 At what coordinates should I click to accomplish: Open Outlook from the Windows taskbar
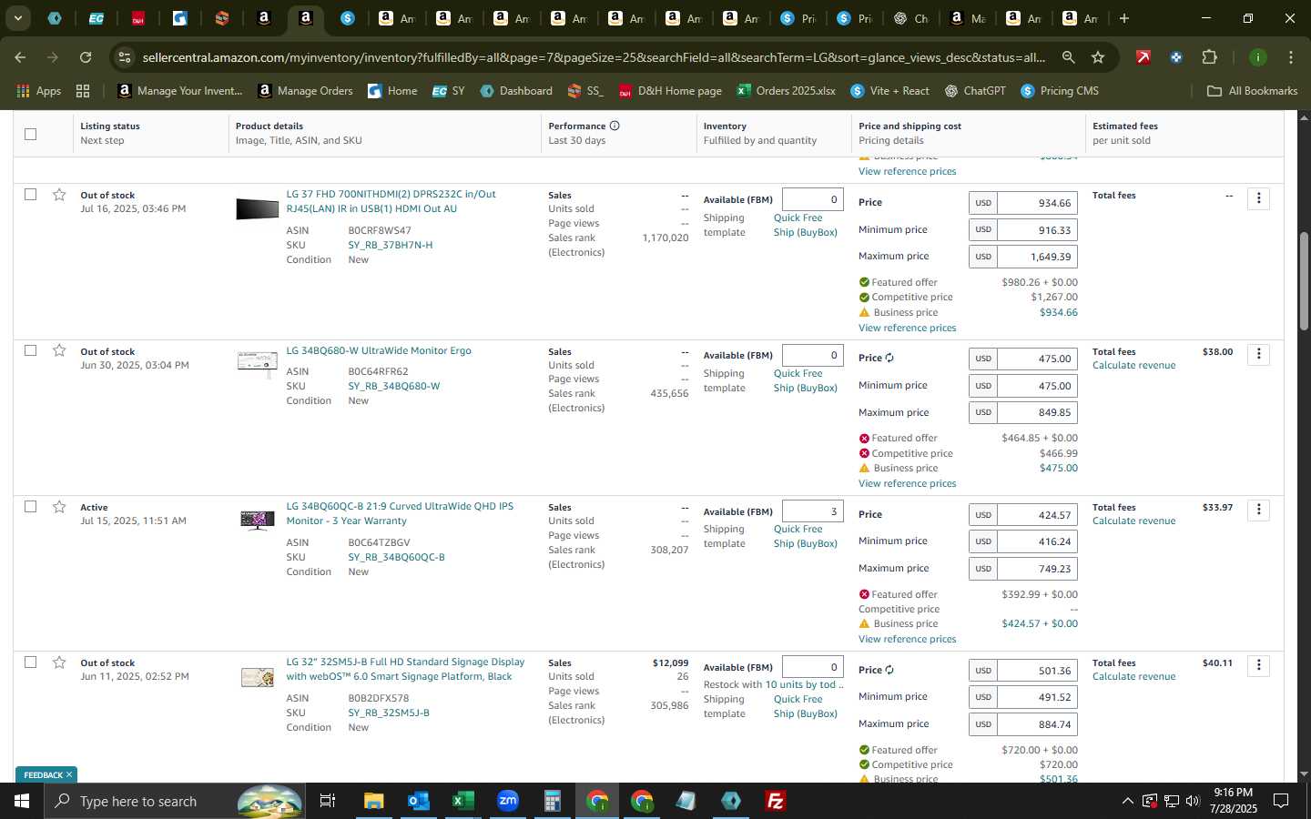pyautogui.click(x=418, y=801)
